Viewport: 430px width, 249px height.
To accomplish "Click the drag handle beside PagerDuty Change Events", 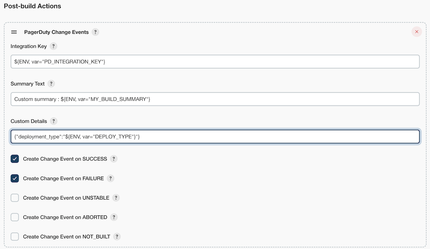I will coord(14,32).
